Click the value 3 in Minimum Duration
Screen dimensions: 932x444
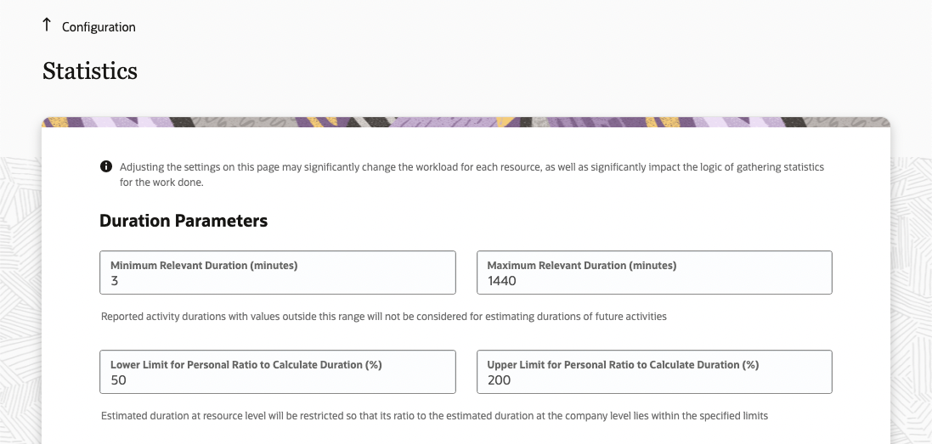coord(115,281)
